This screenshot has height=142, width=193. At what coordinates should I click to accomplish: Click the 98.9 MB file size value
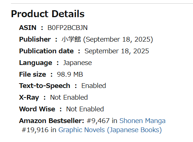coord(70,74)
